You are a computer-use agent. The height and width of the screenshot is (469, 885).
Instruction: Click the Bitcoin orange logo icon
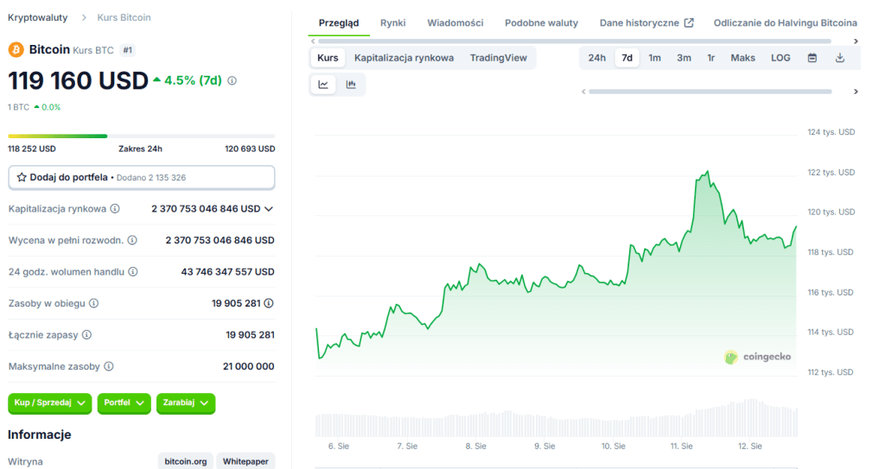(16, 50)
